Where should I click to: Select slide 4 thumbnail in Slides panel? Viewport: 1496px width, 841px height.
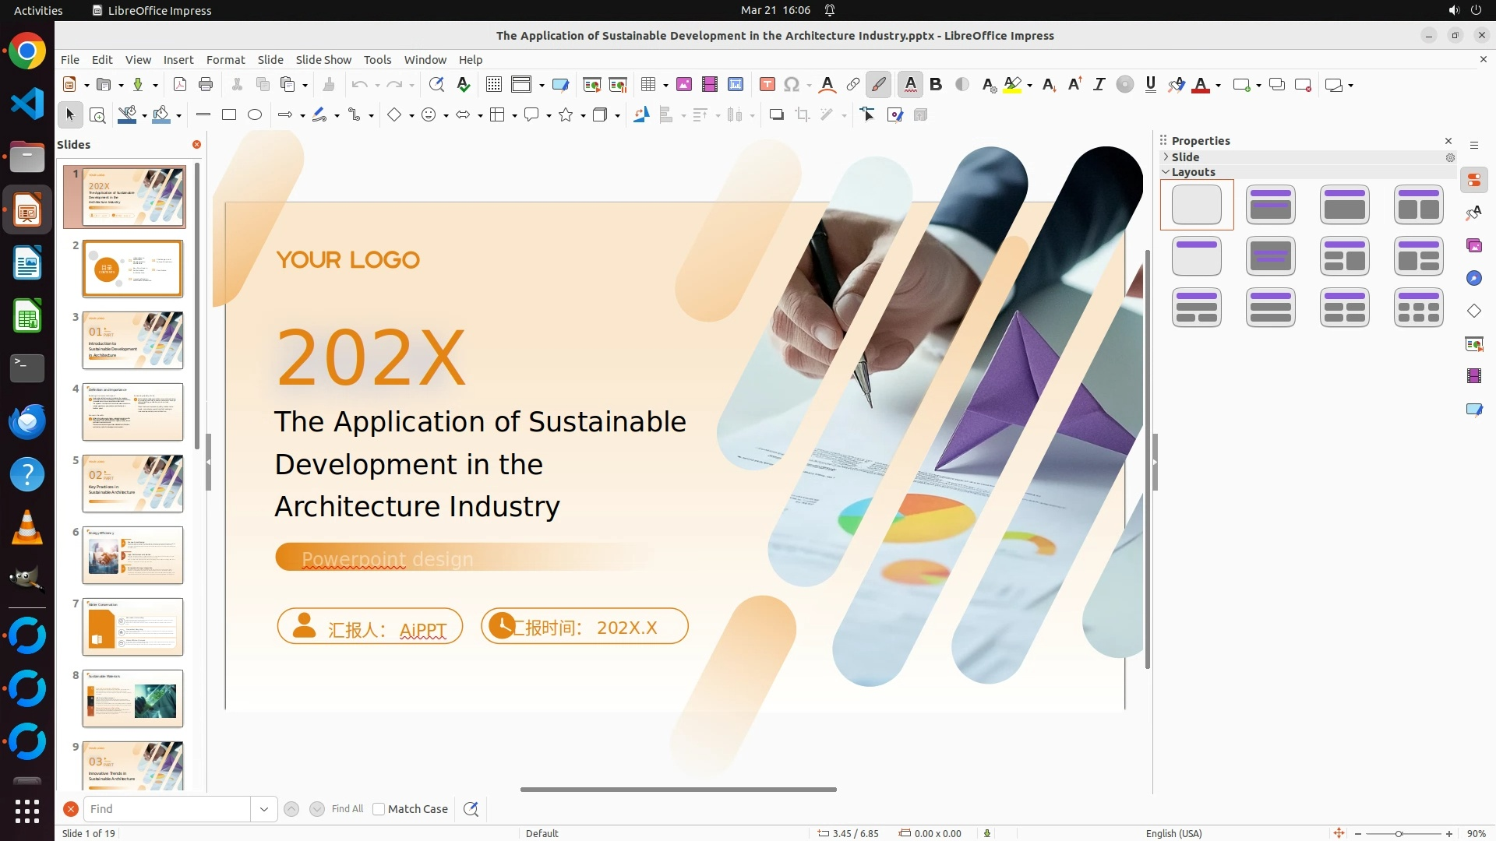(x=132, y=412)
